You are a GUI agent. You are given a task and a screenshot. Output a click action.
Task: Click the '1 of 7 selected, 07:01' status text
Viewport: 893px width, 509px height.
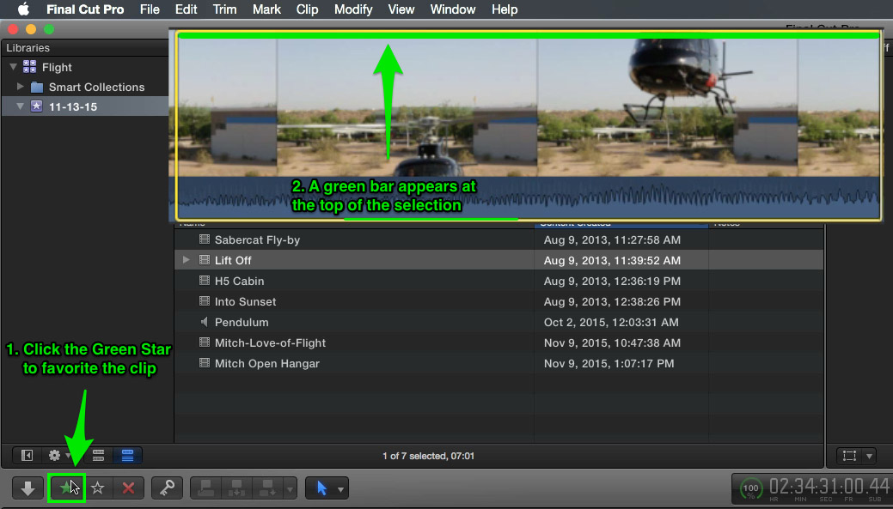428,456
